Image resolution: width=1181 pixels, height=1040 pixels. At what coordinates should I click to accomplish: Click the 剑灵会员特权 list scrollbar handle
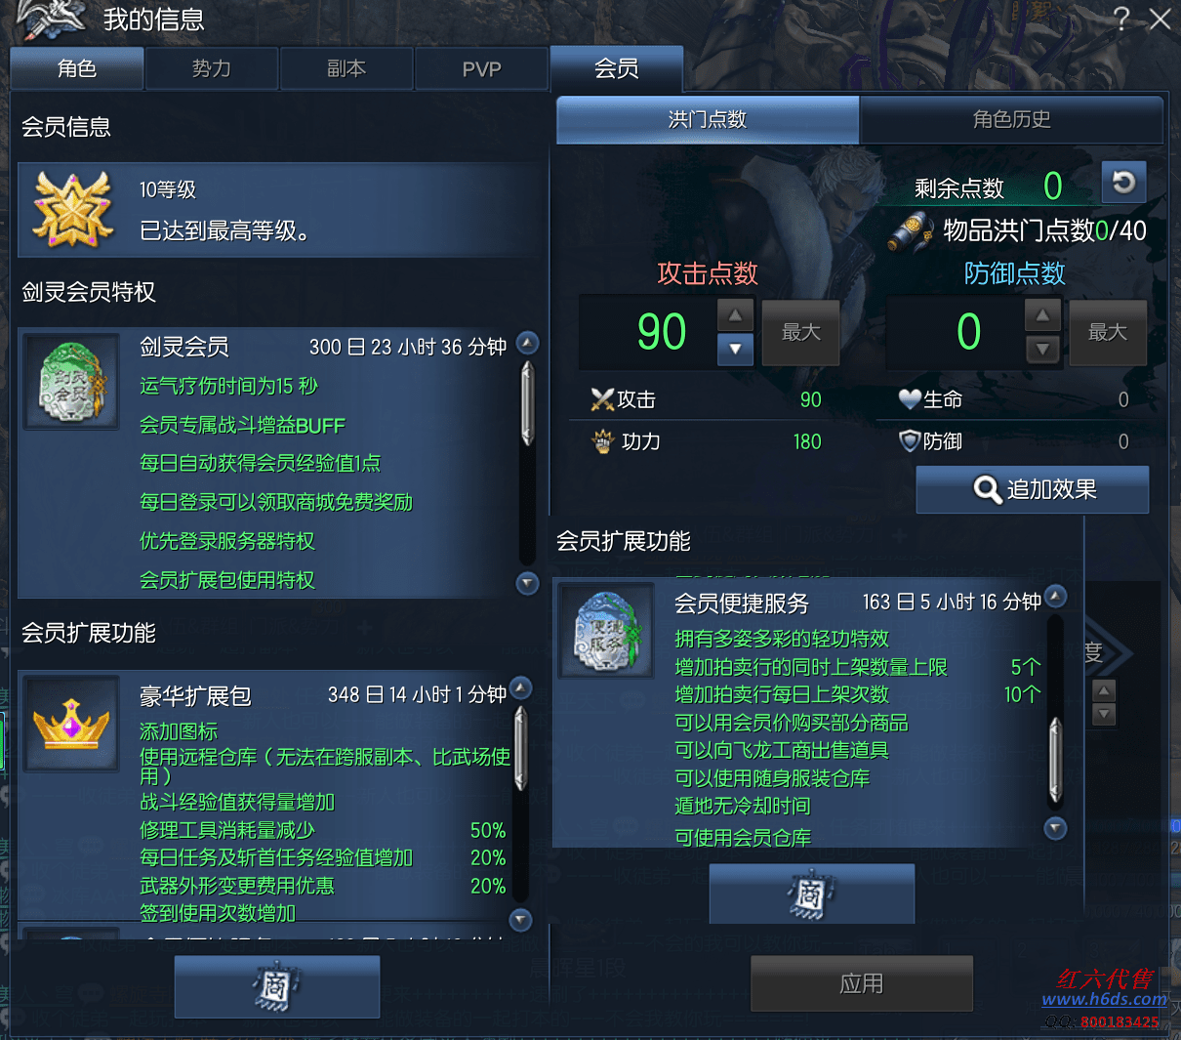point(527,403)
